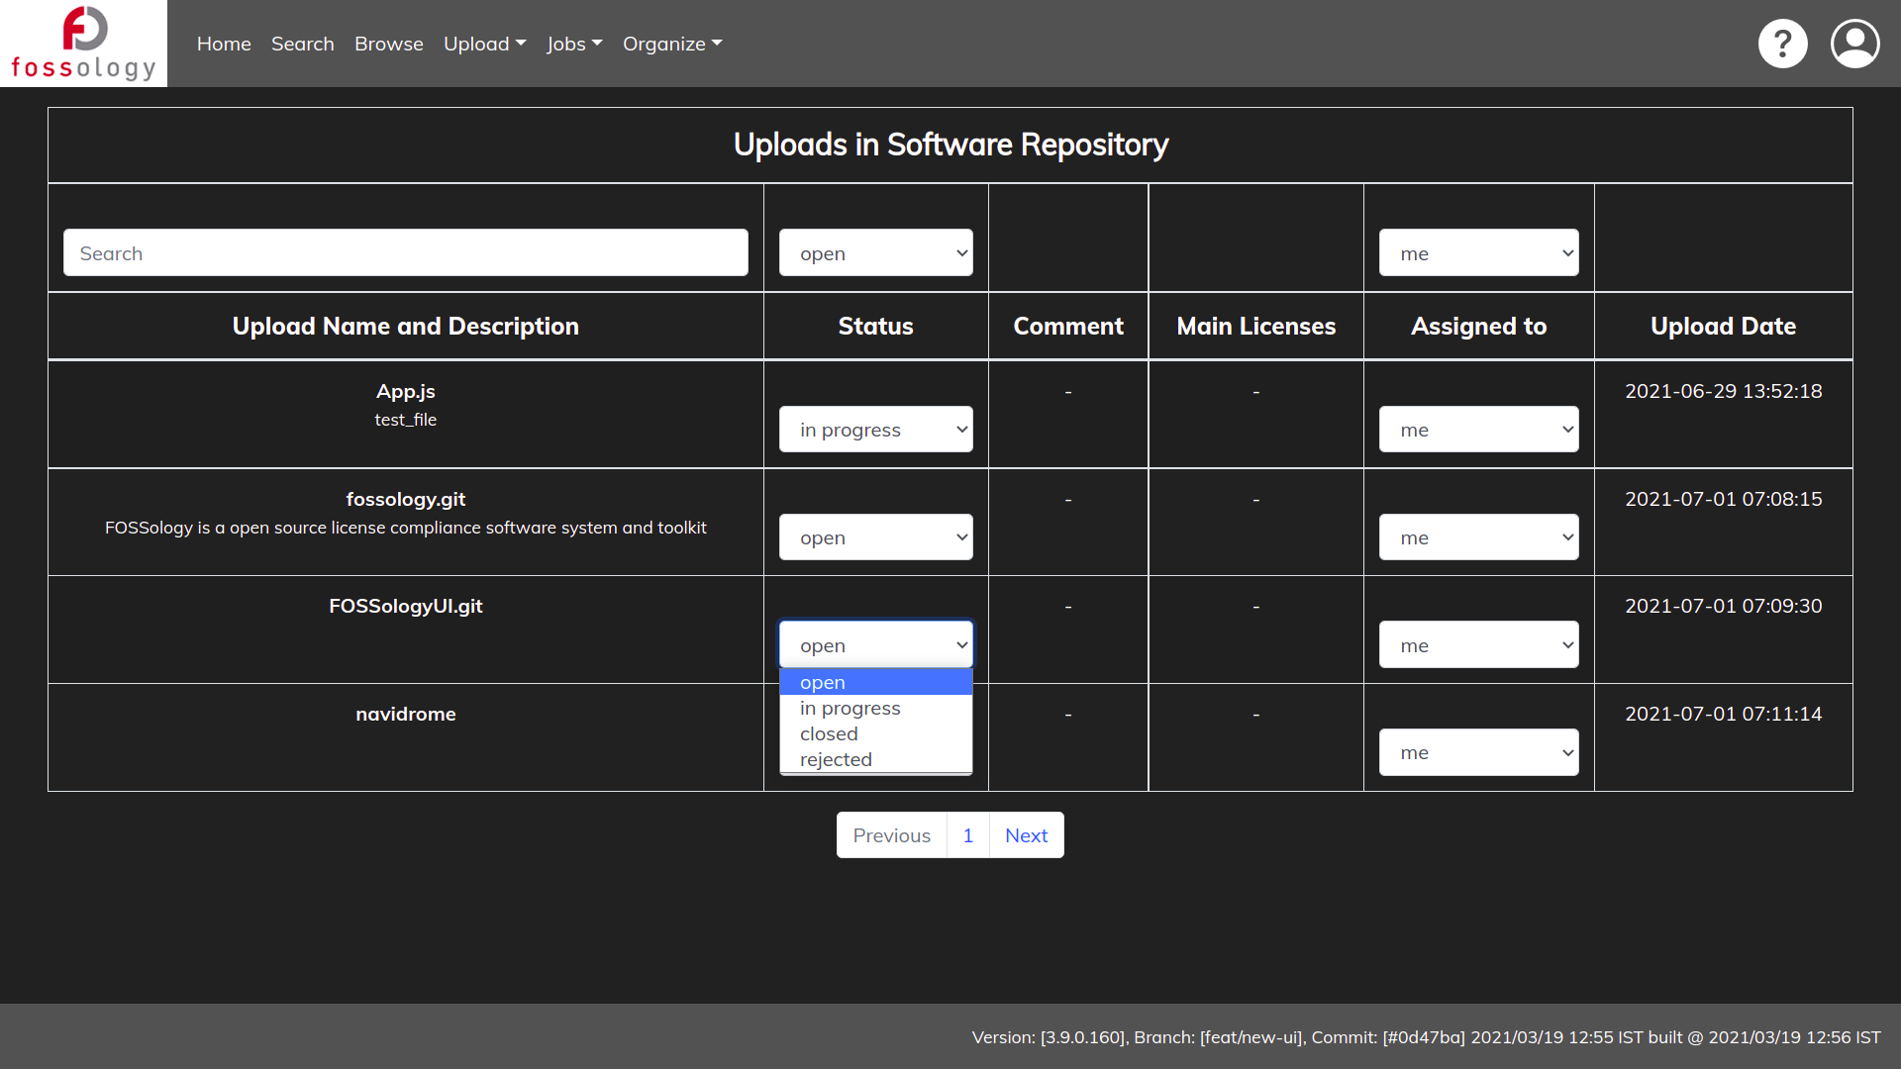The height and width of the screenshot is (1069, 1901).
Task: Focus the Search uploads input field
Action: (x=406, y=253)
